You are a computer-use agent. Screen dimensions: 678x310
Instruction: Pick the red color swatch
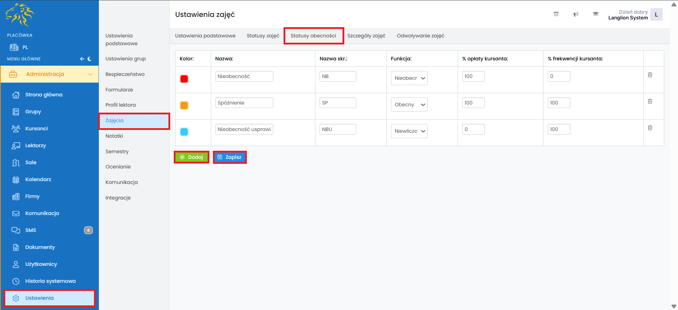184,79
